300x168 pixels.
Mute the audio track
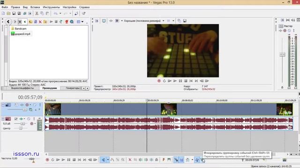(29, 119)
